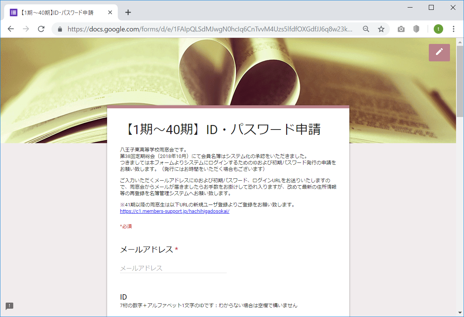Click the メールアドレス input field
464x317 pixels.
pyautogui.click(x=173, y=268)
